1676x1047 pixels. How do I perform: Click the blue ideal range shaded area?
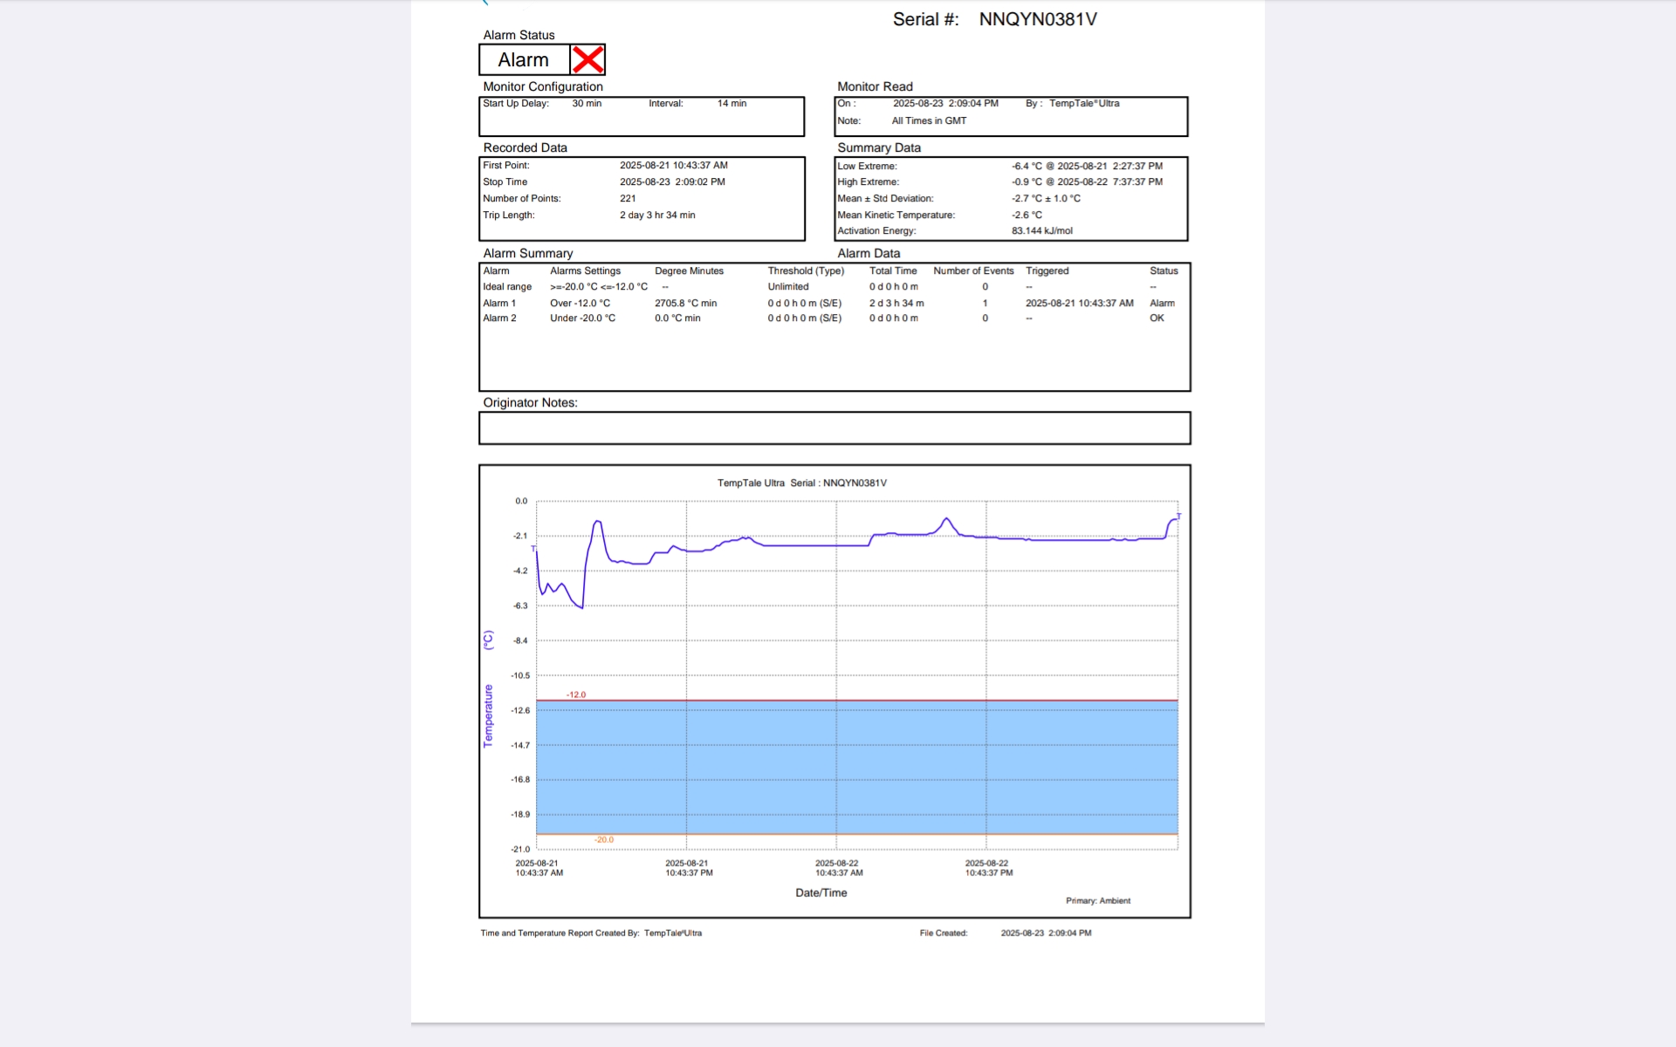855,766
